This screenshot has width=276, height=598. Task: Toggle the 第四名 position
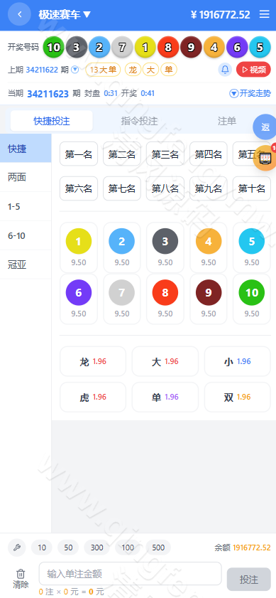coord(208,154)
